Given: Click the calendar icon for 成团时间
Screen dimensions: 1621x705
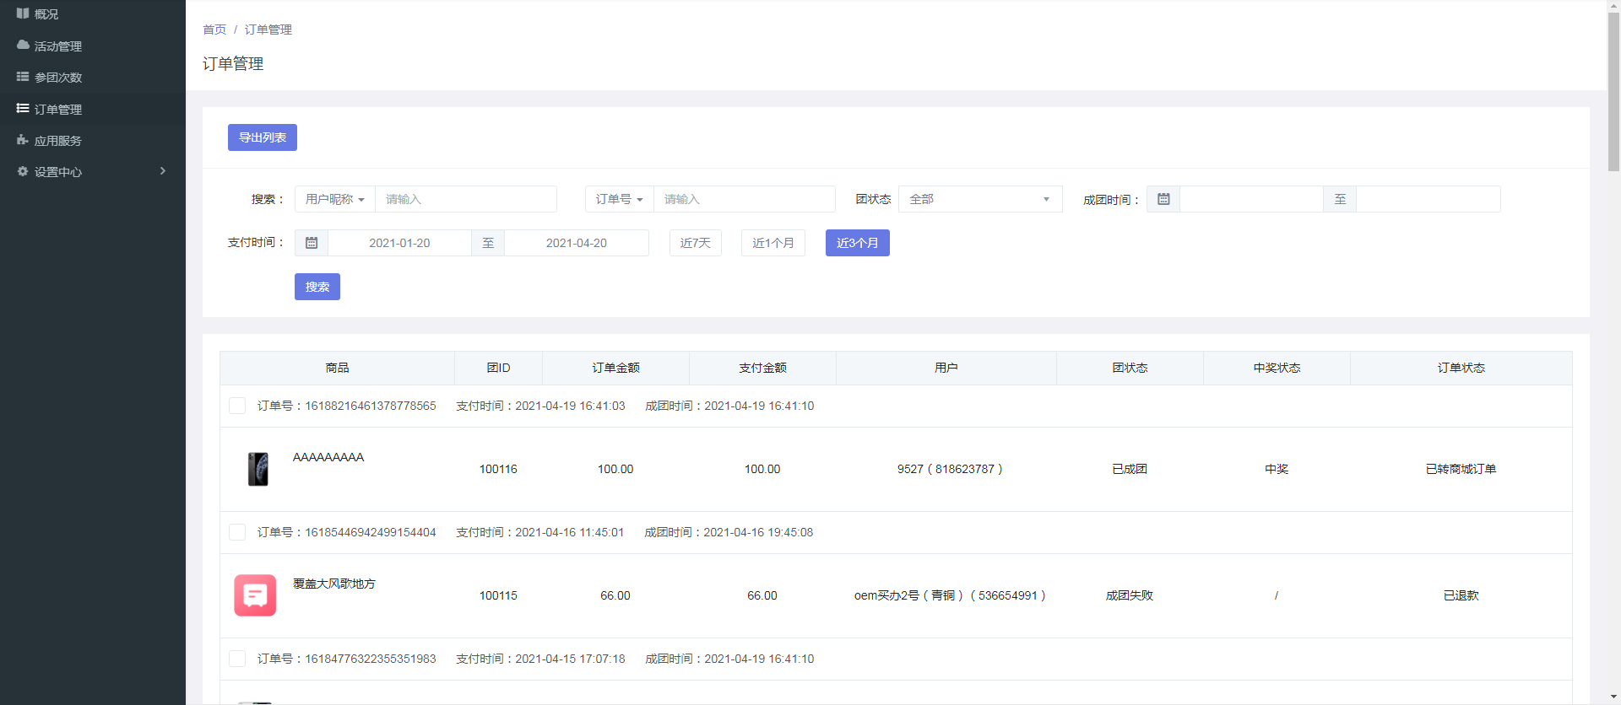Looking at the screenshot, I should 1163,199.
